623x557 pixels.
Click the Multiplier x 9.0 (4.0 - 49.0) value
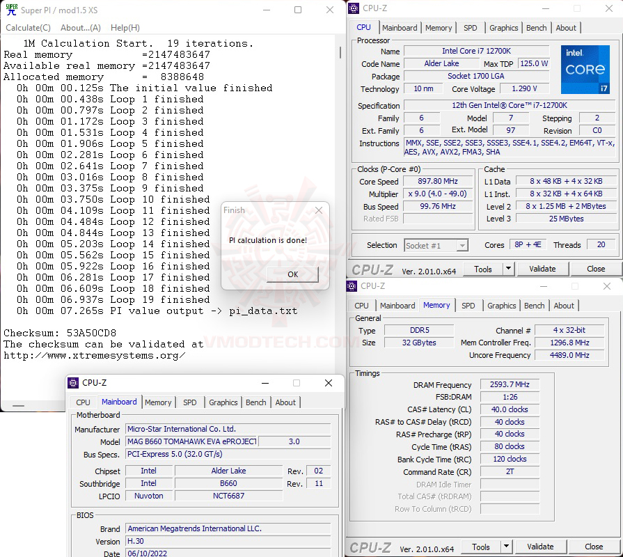click(x=438, y=194)
